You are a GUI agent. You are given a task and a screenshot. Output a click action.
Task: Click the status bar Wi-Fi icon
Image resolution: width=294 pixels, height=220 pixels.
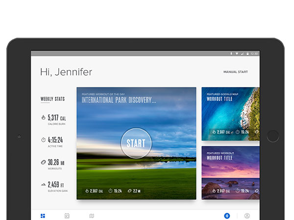coord(237,54)
